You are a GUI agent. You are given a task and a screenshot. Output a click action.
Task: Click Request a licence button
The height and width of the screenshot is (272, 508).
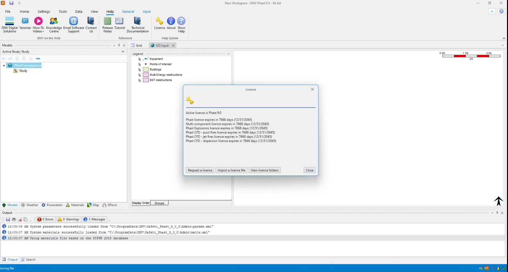200,170
